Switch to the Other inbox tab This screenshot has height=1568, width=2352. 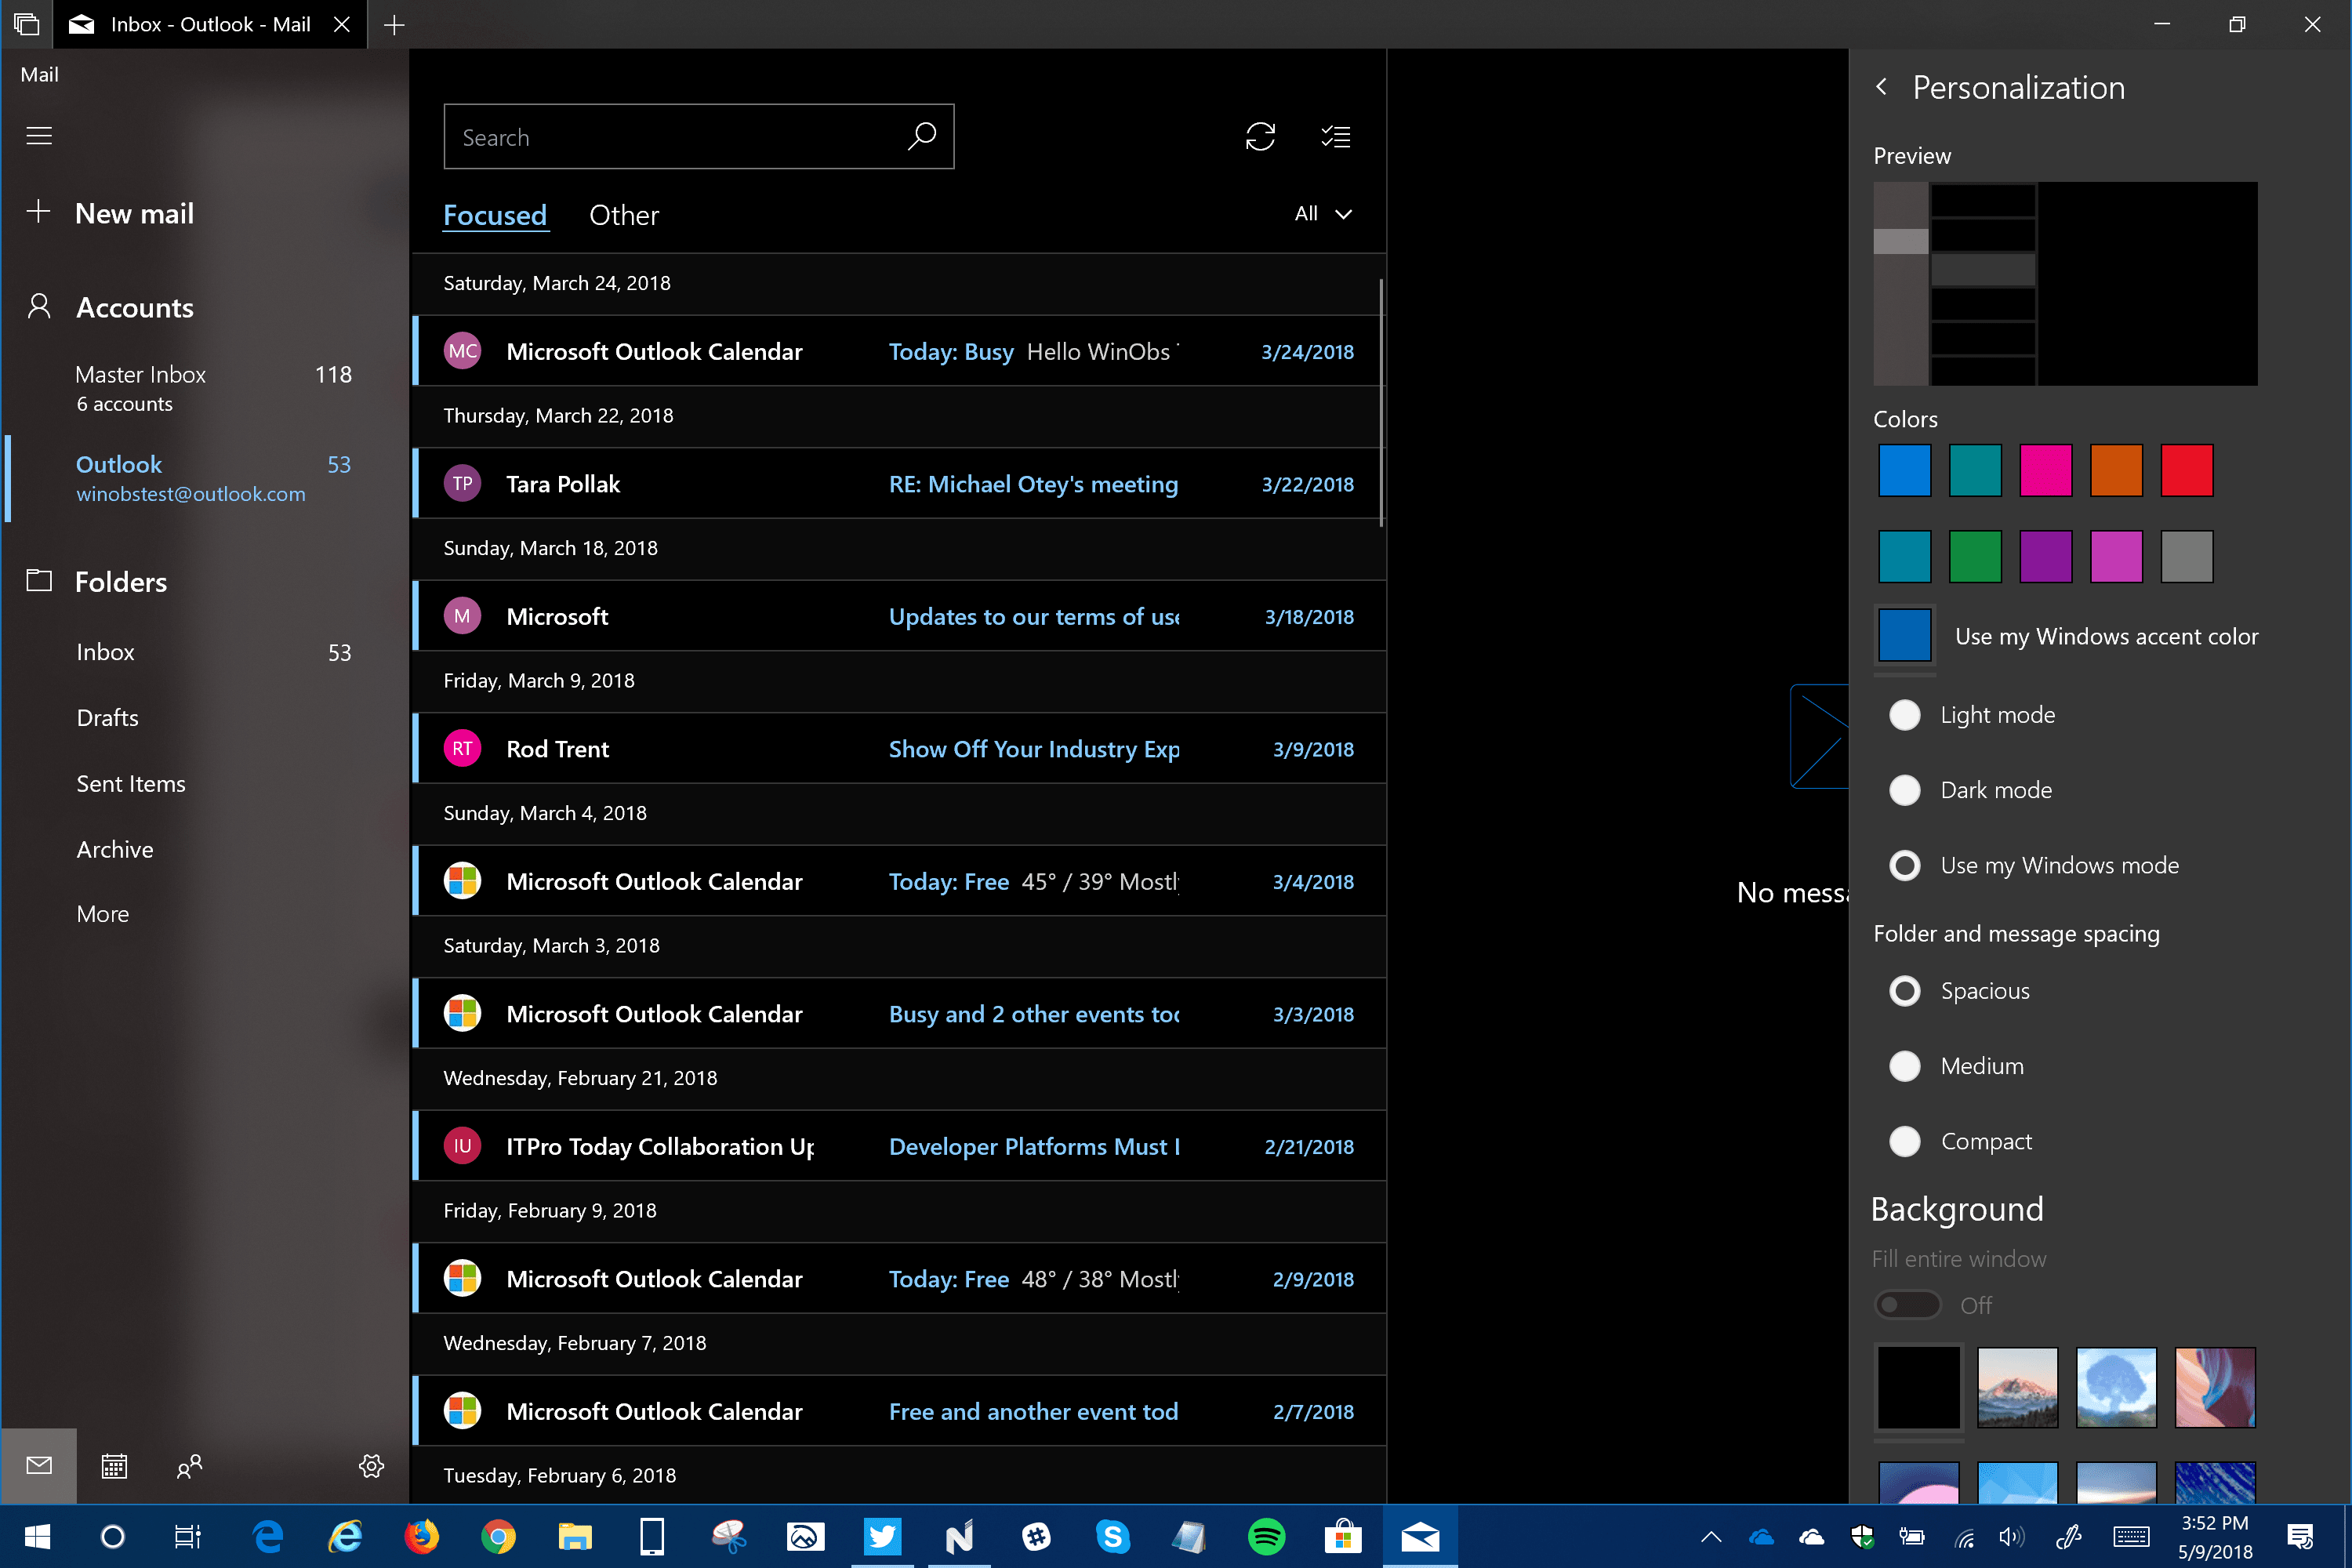624,215
